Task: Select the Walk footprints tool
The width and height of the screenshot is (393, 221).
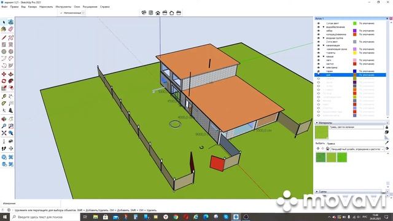Action: 4,149
